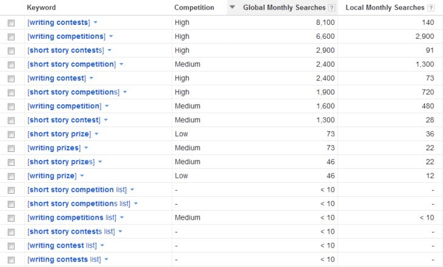Sort by Competition column header

pos(194,8)
